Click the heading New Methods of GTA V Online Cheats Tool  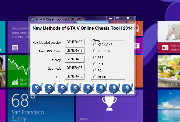click(83, 28)
